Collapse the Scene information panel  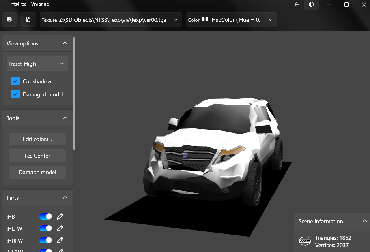[364, 221]
